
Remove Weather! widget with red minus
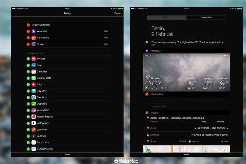pyautogui.click(x=28, y=31)
